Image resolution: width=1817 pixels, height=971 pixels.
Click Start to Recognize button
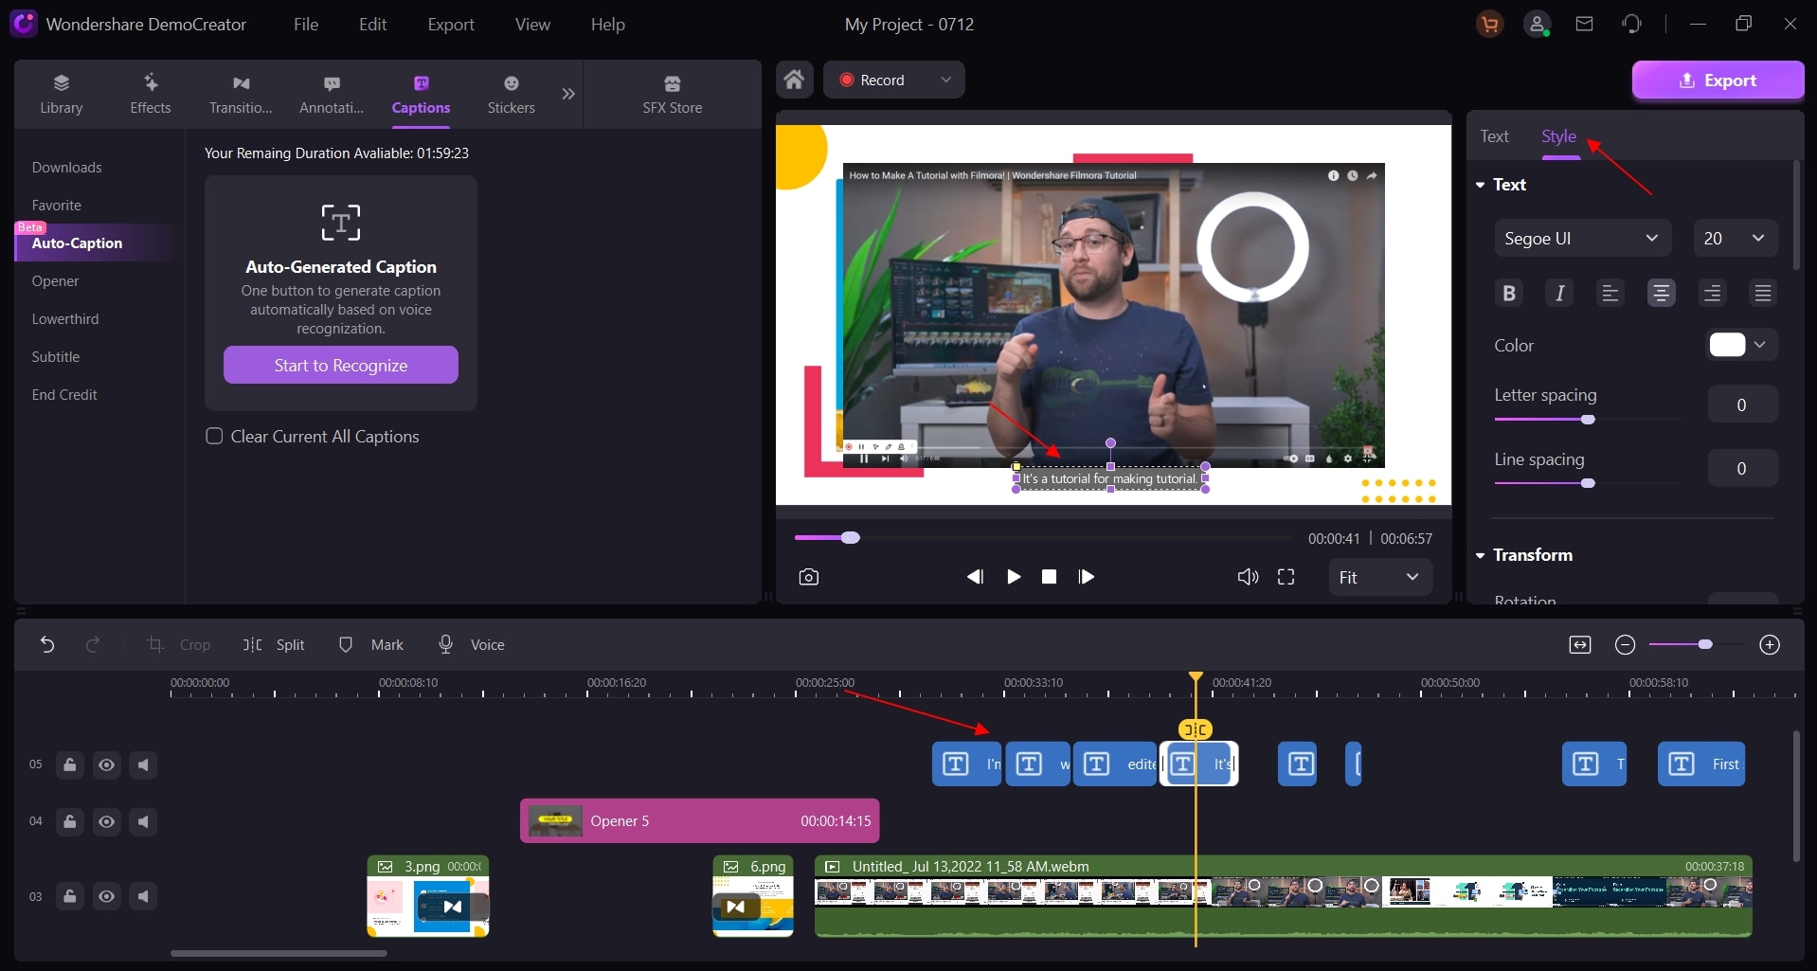coord(341,365)
